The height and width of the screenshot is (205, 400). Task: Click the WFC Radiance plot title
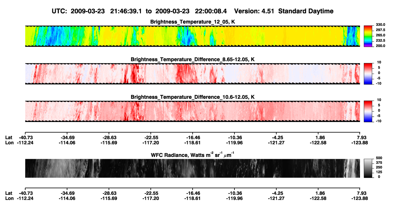pyautogui.click(x=192, y=155)
